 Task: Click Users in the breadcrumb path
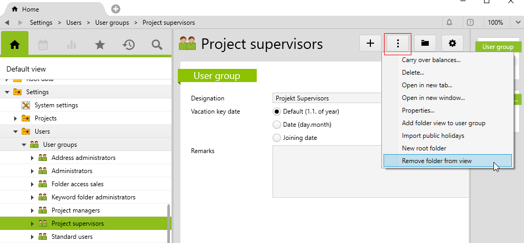click(73, 23)
